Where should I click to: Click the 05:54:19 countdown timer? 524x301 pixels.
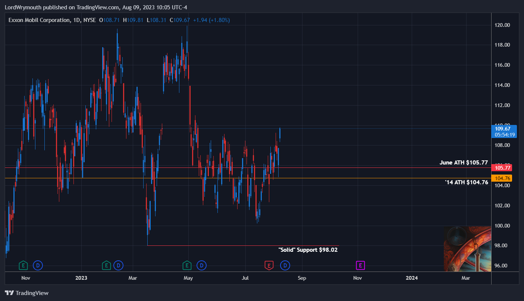click(505, 135)
